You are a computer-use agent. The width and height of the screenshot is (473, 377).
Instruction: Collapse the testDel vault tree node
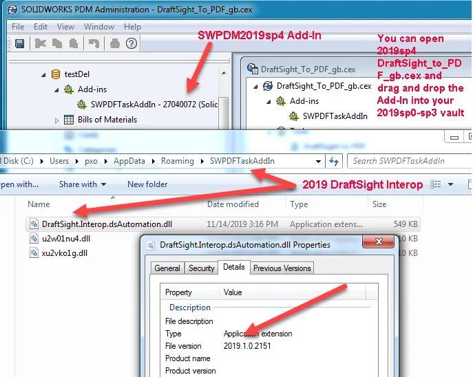coord(44,75)
